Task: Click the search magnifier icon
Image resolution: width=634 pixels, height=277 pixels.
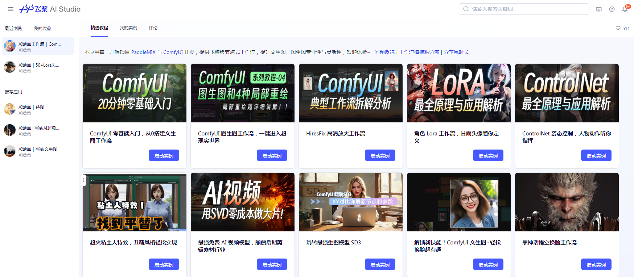Action: pos(466,9)
